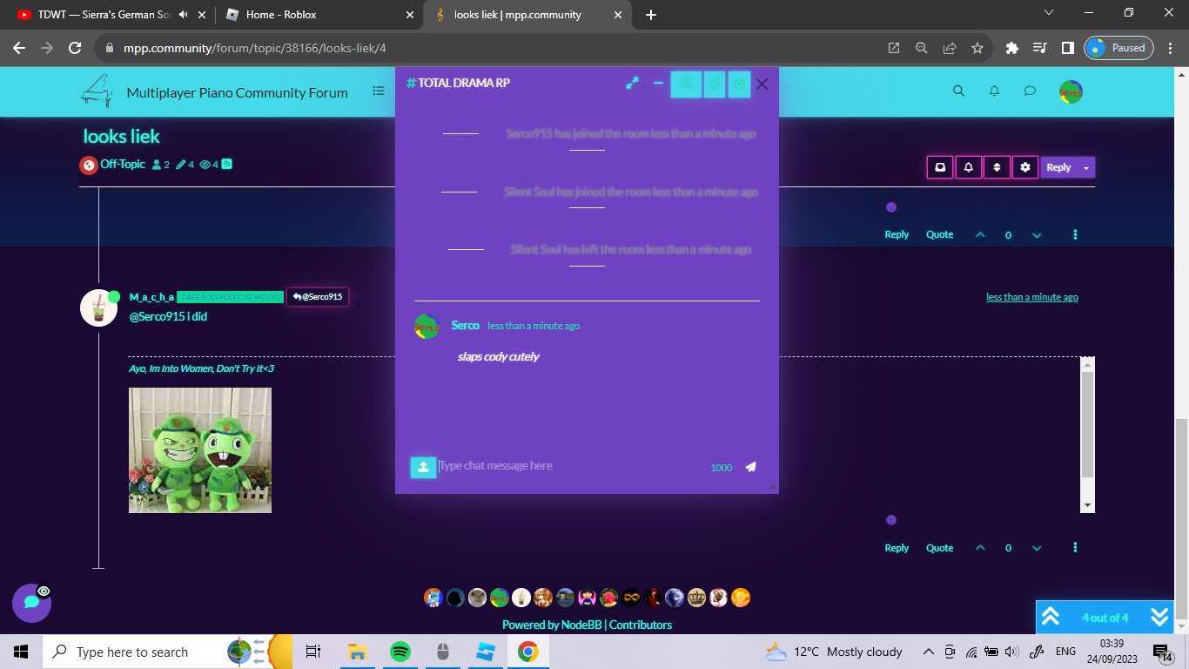This screenshot has height=669, width=1189.
Task: Open the topic RSS feed icon
Action: 226,164
